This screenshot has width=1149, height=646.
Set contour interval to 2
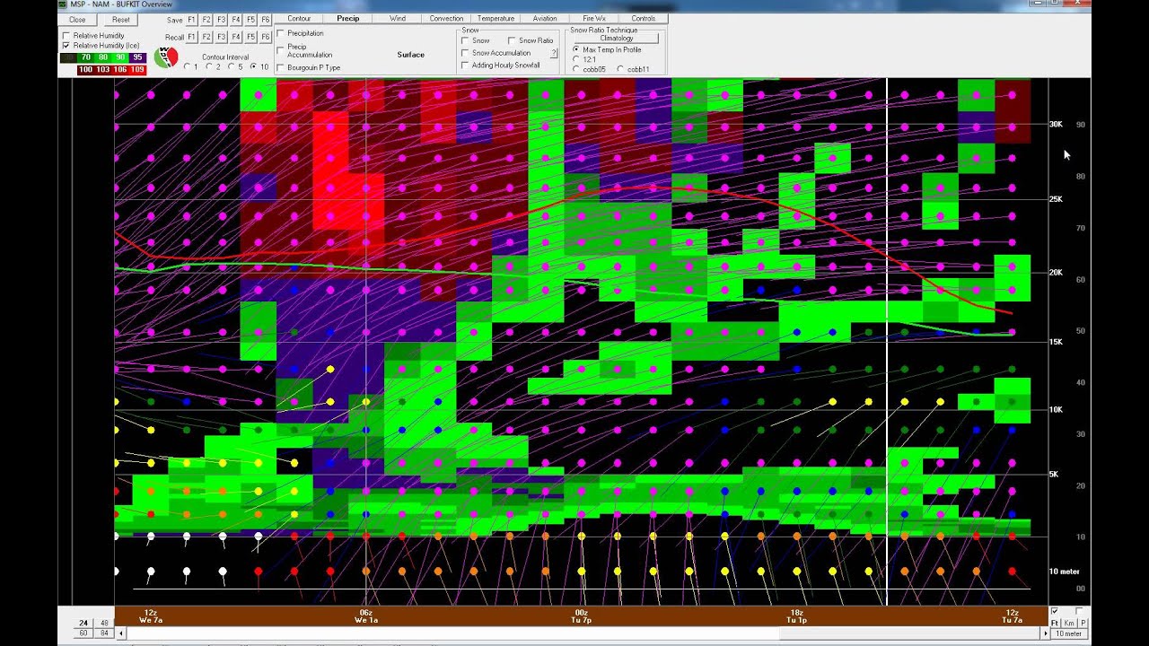click(209, 66)
